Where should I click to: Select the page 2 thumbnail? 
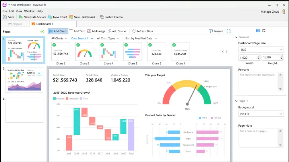click(x=24, y=80)
